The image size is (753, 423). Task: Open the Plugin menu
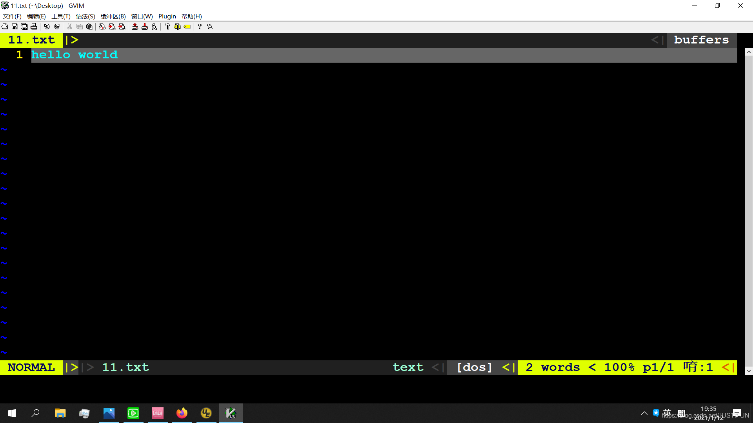click(x=167, y=16)
